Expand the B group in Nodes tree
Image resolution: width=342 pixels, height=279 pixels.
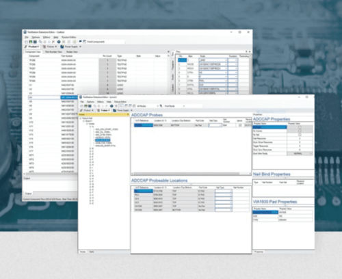coord(90,148)
